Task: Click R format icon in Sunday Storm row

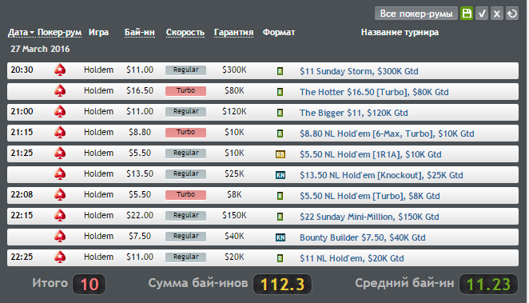Action: click(280, 71)
